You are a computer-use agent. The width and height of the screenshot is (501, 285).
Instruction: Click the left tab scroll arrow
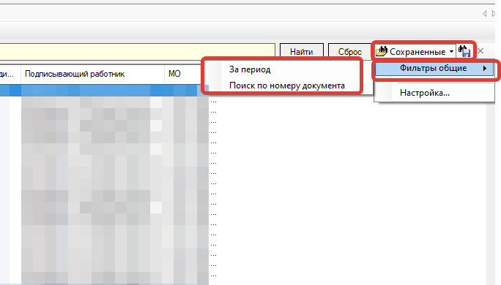tap(484, 13)
